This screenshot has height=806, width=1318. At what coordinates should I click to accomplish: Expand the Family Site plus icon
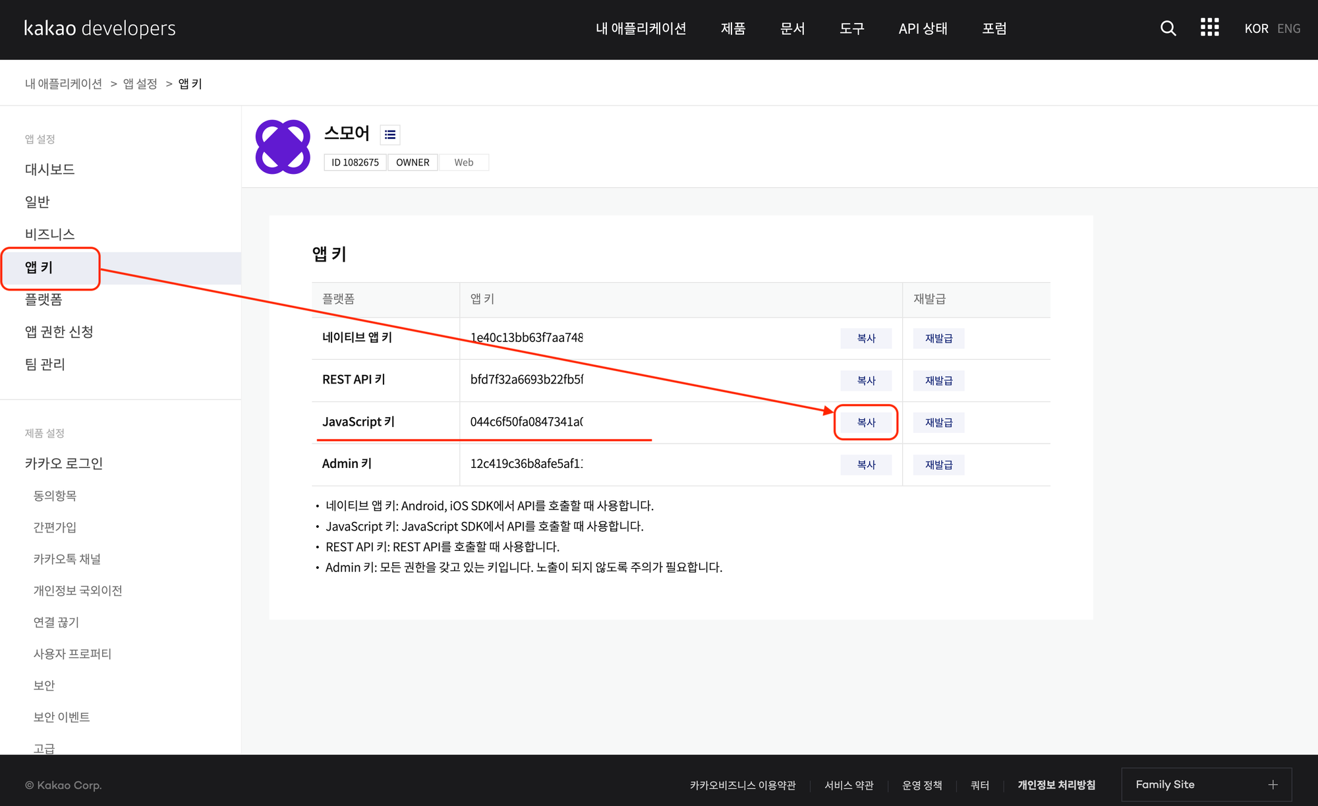click(1273, 784)
